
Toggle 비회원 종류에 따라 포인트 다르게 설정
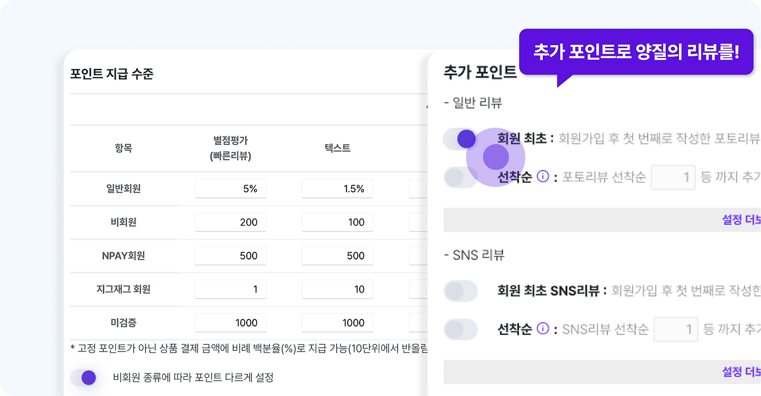click(x=83, y=378)
